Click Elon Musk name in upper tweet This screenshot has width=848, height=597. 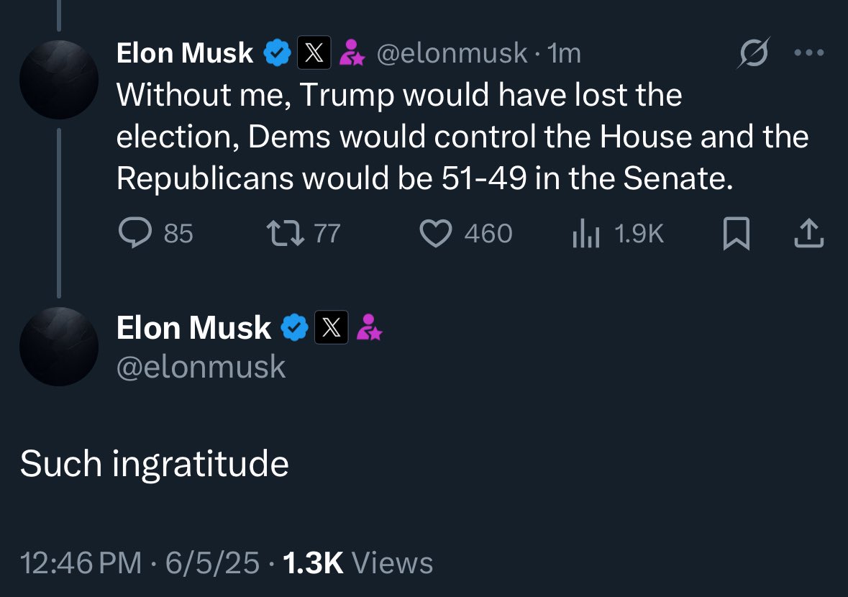(x=185, y=53)
